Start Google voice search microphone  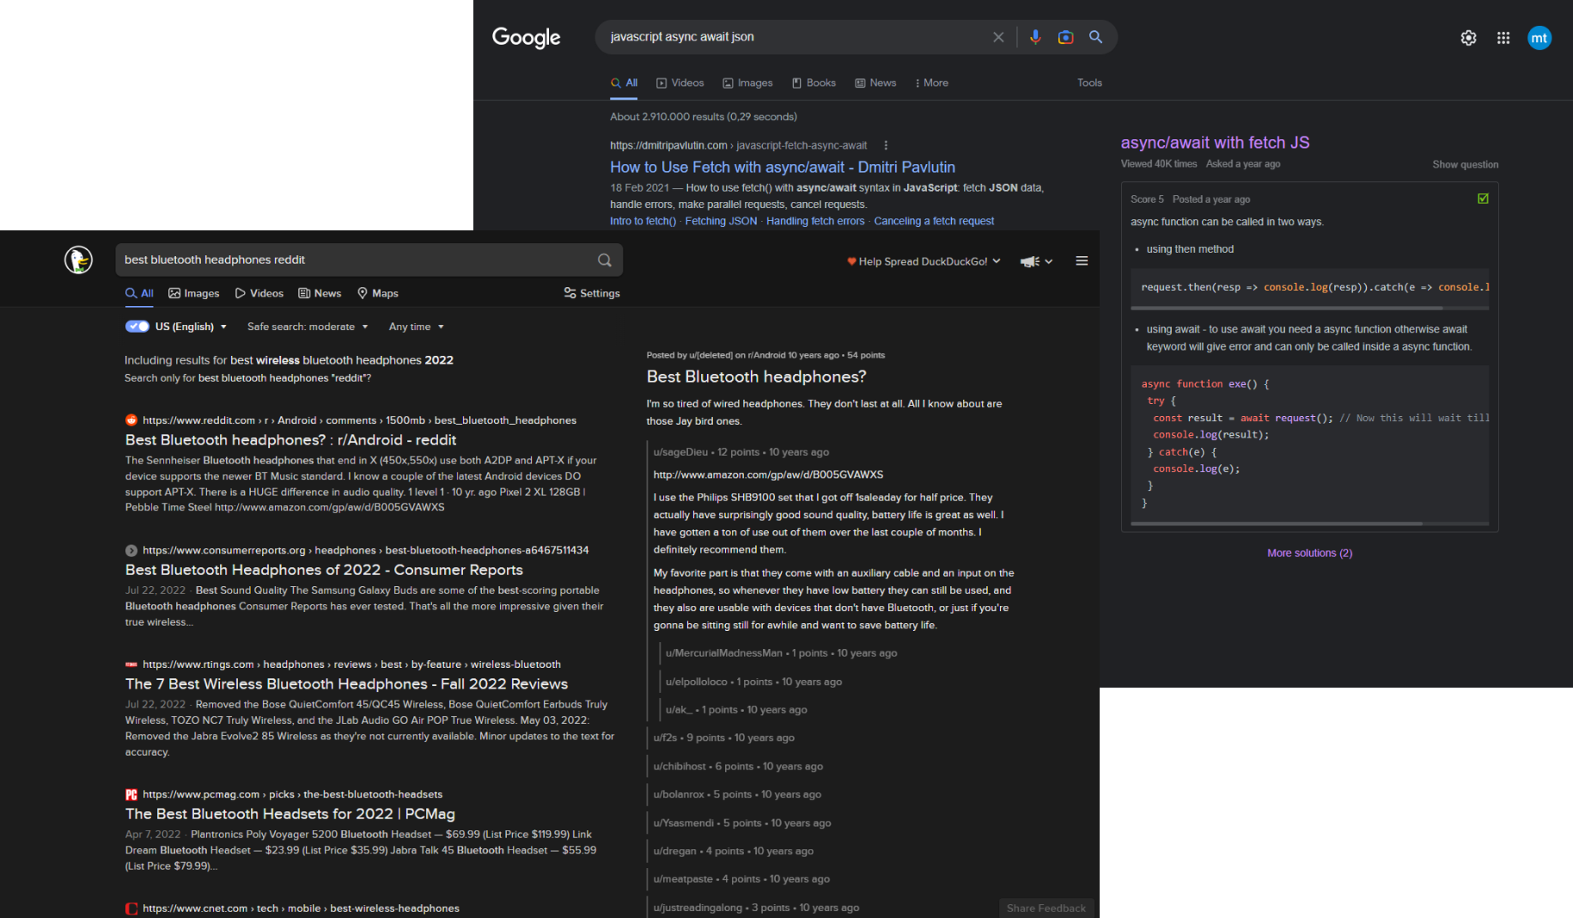[x=1035, y=37]
